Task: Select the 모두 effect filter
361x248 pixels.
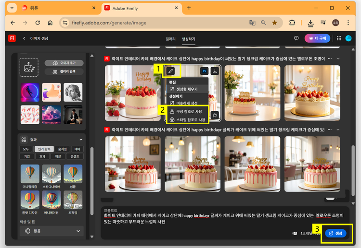Action: pyautogui.click(x=26, y=149)
